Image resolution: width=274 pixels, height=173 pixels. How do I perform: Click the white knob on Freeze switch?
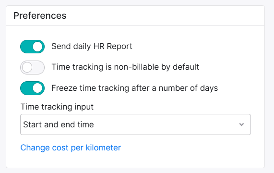37,88
